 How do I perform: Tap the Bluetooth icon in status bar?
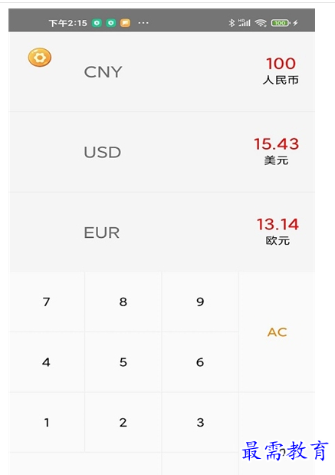[232, 23]
